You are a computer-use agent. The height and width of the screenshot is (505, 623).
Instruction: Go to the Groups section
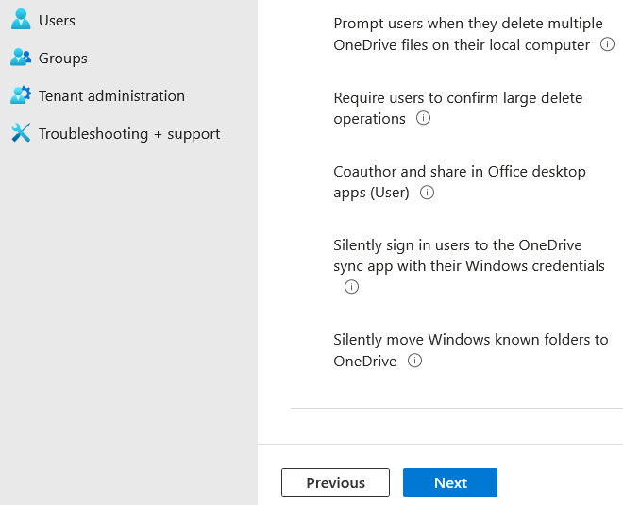click(62, 58)
